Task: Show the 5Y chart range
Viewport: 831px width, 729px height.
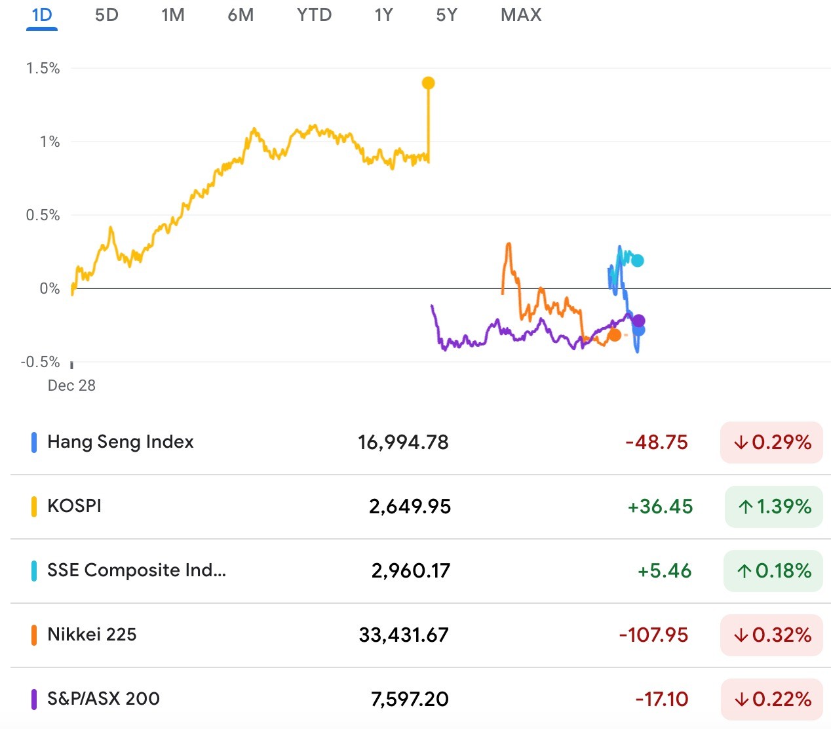Action: [446, 15]
